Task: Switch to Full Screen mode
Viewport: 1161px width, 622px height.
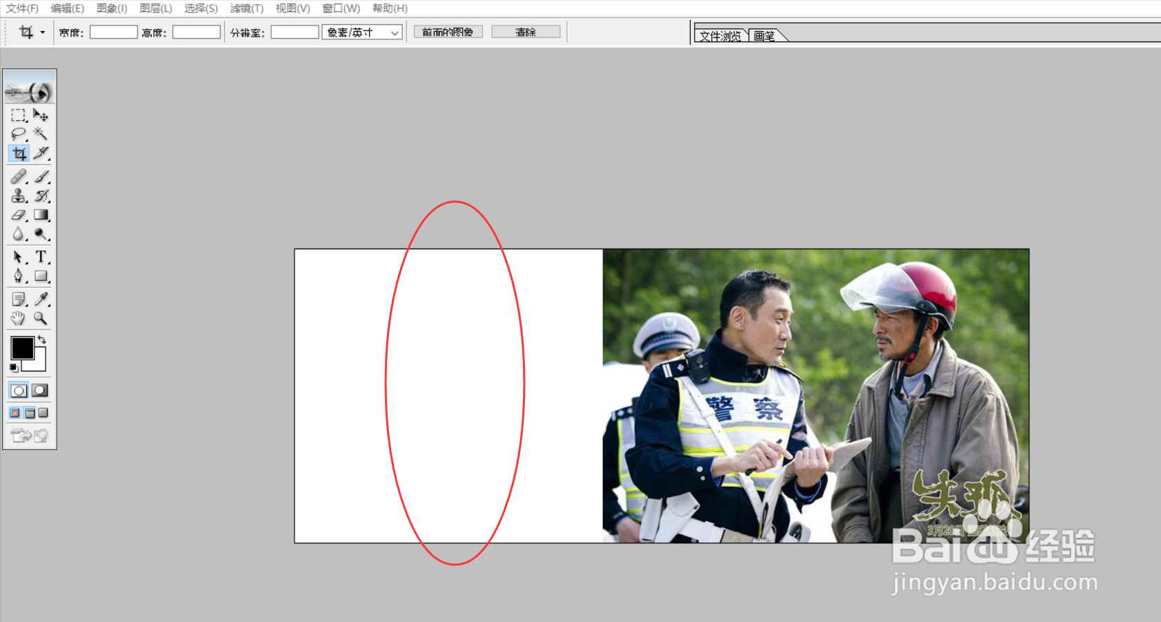Action: point(43,413)
